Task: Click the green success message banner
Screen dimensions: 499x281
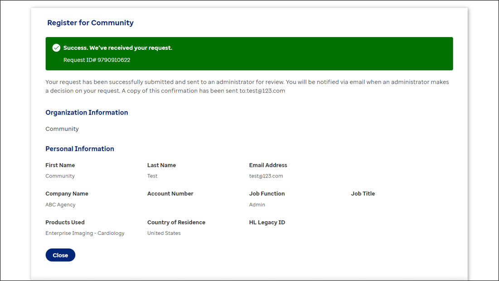Action: (249, 53)
